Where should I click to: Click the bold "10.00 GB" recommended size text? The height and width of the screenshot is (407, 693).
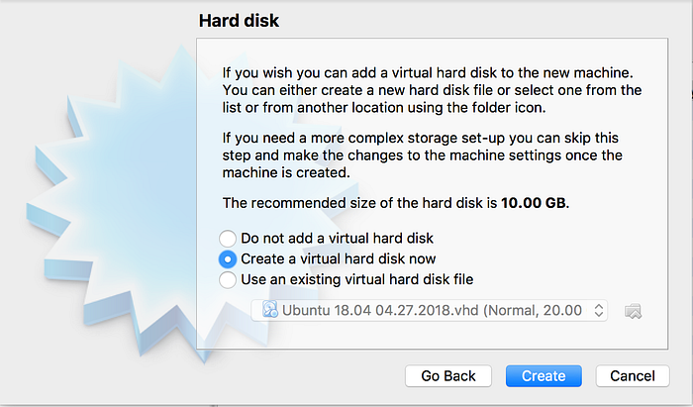point(533,203)
